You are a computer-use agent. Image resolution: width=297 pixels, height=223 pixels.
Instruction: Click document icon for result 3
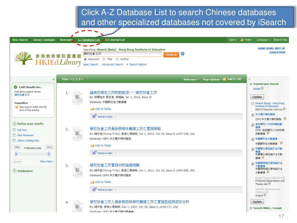[x=77, y=170]
